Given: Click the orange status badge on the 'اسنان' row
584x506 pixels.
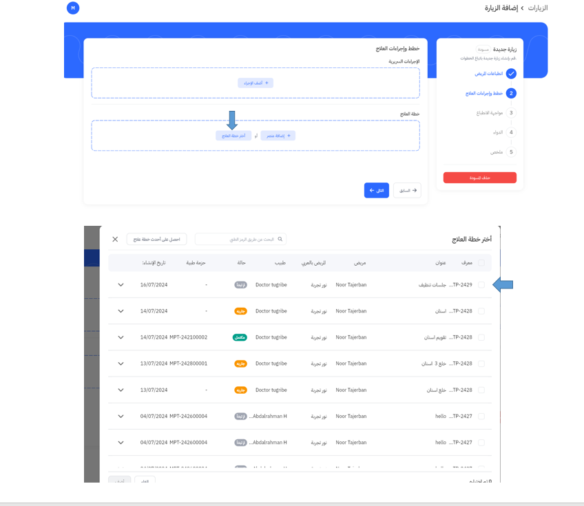Looking at the screenshot, I should [x=240, y=311].
